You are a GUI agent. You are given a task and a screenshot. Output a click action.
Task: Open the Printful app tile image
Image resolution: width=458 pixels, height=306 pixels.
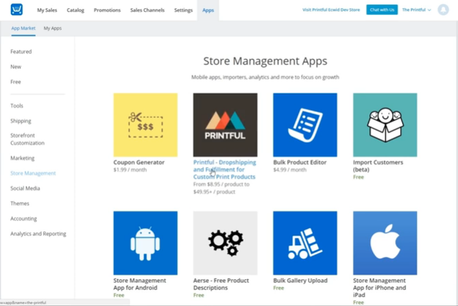click(225, 125)
